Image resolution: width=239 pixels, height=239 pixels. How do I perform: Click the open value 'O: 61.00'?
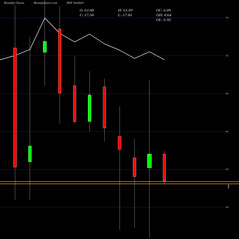87,11
